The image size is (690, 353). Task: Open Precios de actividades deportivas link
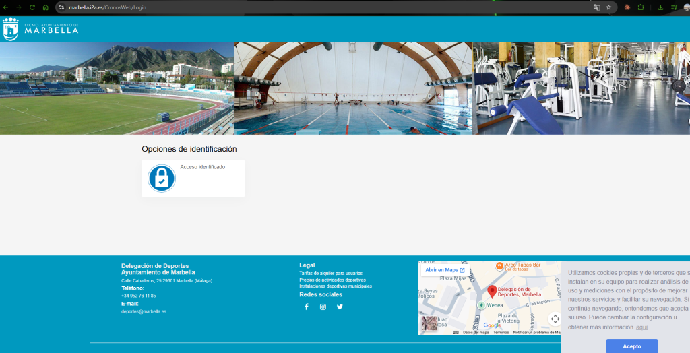point(332,280)
